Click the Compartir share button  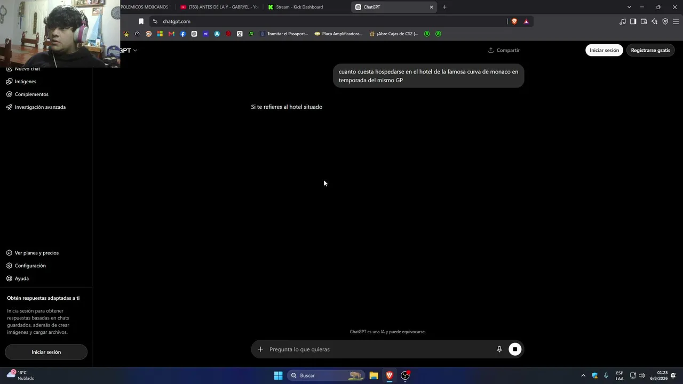(504, 50)
